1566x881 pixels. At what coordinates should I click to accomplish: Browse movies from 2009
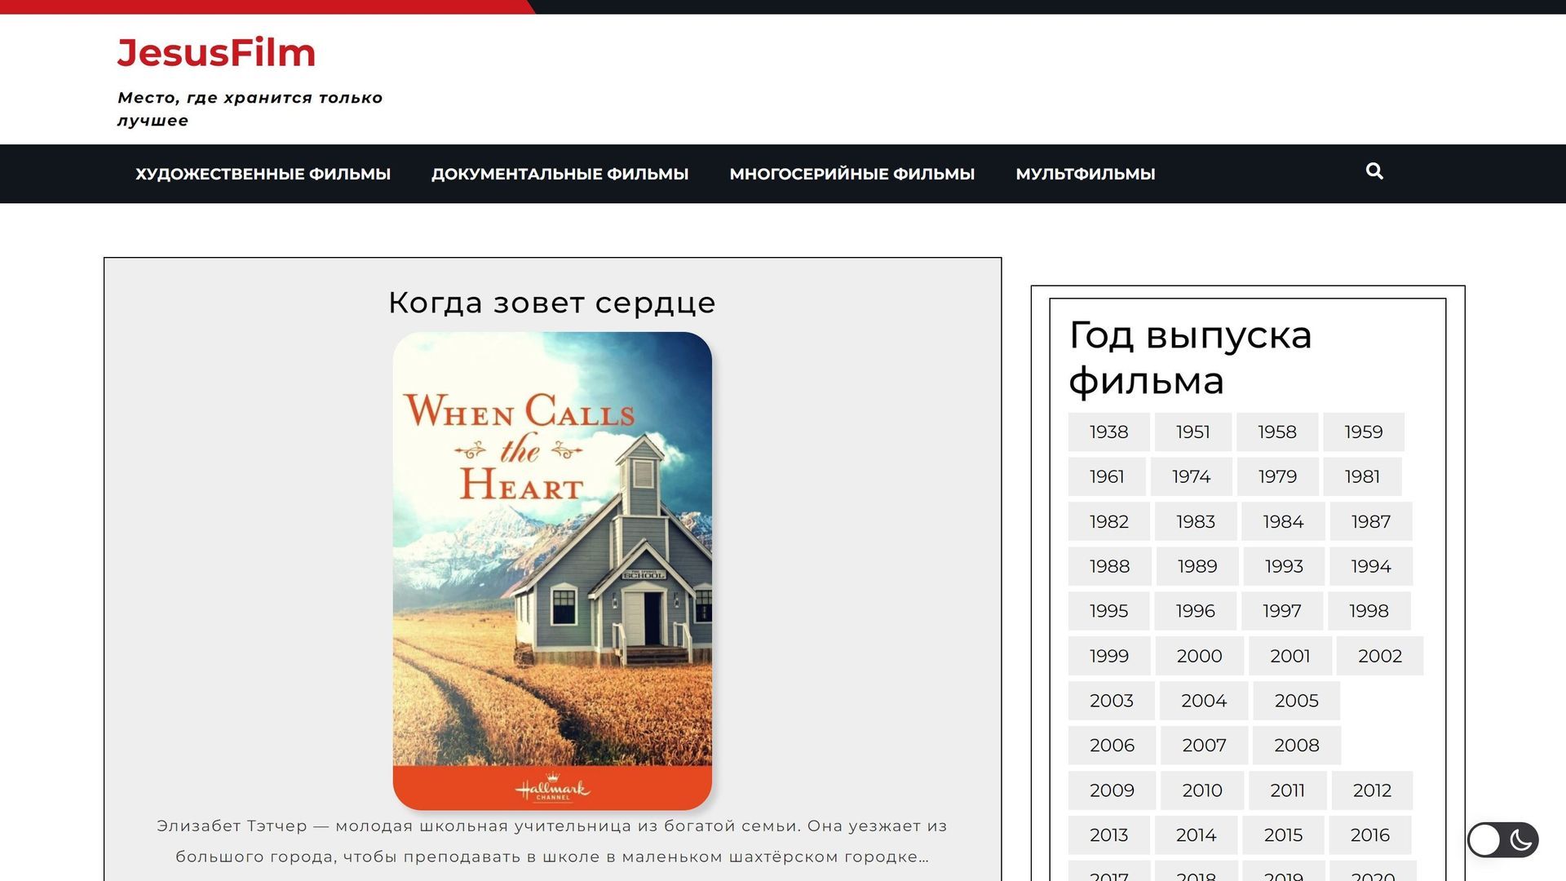(1112, 790)
